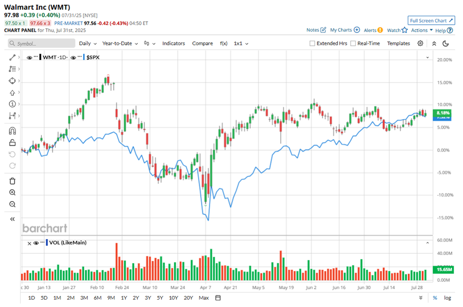Change the 1x1 grid layout dropdown

click(241, 43)
